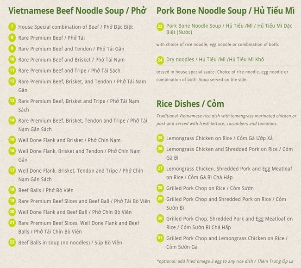301x268 pixels.
Task: Click the number 7 badge icon
Action: pos(12,27)
